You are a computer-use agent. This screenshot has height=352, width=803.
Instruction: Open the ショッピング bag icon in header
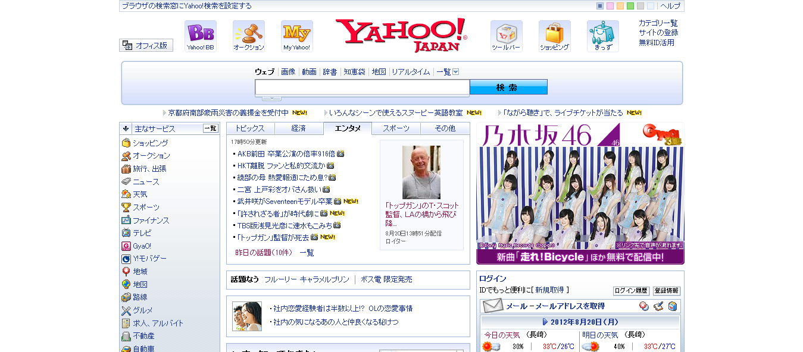pos(555,36)
